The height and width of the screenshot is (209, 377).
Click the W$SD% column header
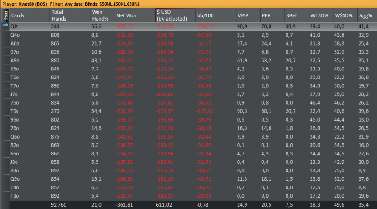coord(345,15)
